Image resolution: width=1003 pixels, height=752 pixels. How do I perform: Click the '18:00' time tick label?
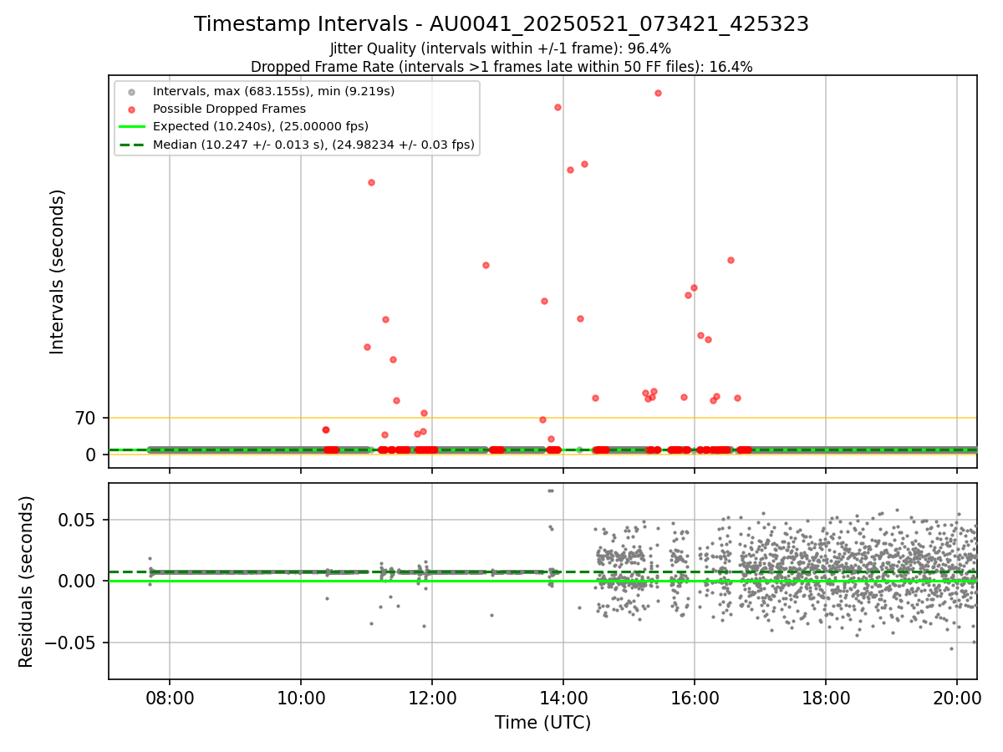(826, 696)
